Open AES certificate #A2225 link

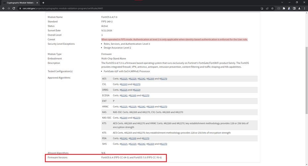[x=124, y=79]
